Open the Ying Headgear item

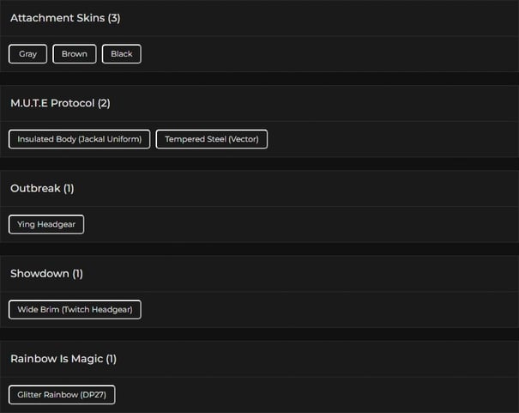[x=46, y=224]
